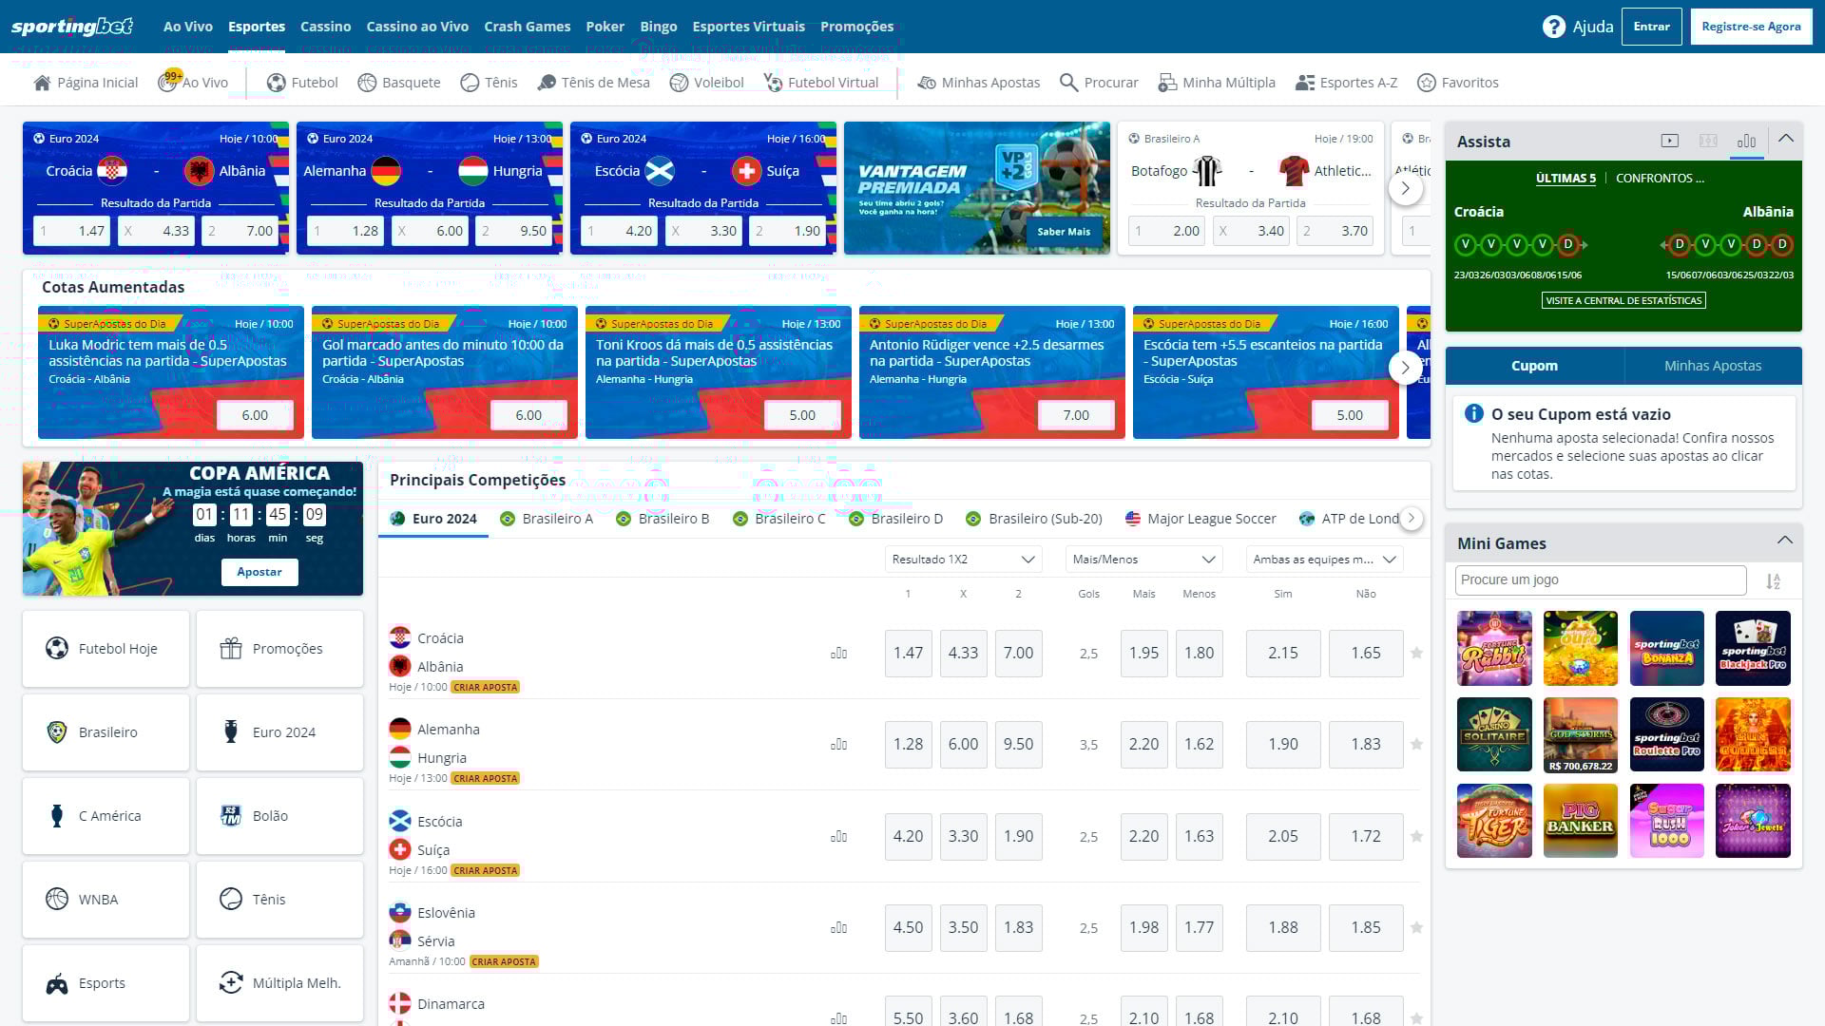This screenshot has width=1825, height=1026.
Task: Click the Registre-se Agora button
Action: tap(1750, 26)
